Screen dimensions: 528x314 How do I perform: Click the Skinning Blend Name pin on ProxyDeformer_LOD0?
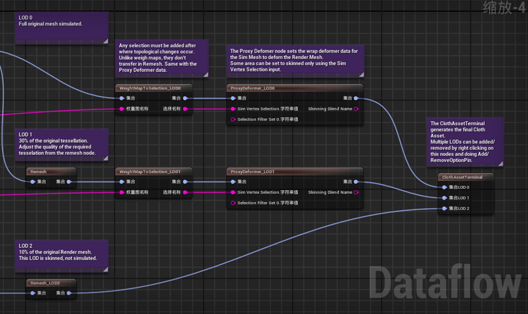[356, 109]
